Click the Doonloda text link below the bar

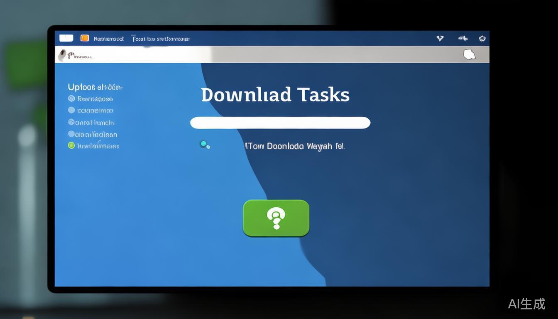pos(295,146)
